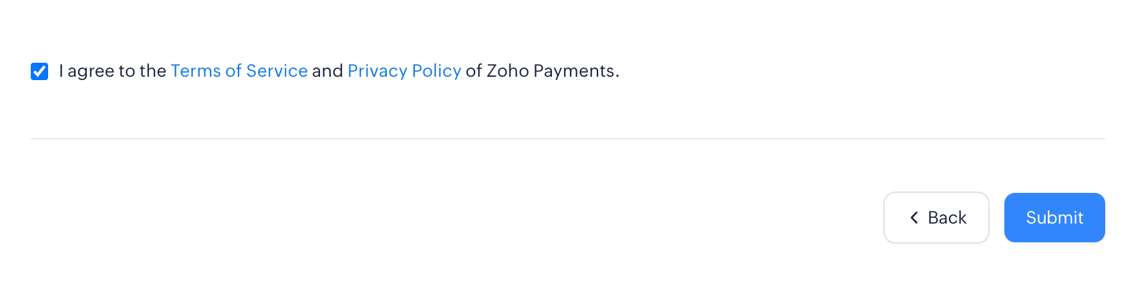Click the left arrow inside Back
This screenshot has height=291, width=1140.
914,218
